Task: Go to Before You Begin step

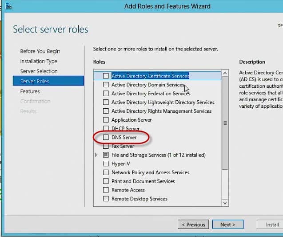Action: (x=40, y=51)
